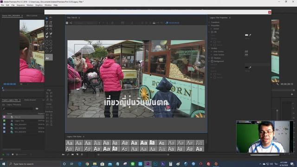Choose the Rounded Rectangle tool
The image size is (297, 167).
pyautogui.click(x=51, y=45)
